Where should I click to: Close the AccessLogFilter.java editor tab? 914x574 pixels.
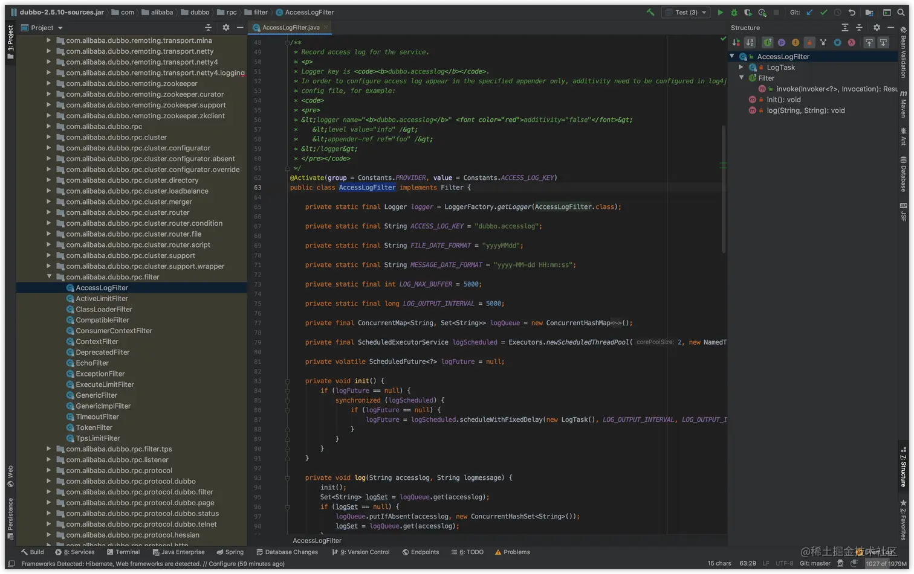coord(326,27)
